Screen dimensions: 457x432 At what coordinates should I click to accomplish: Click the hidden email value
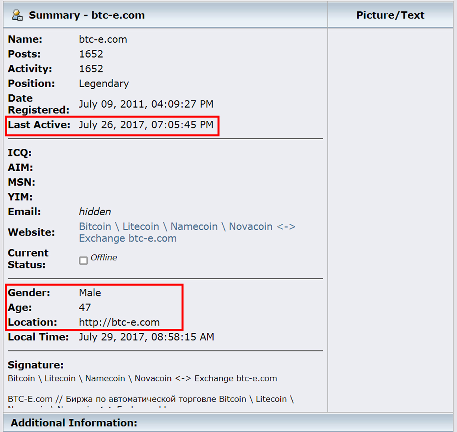pos(95,212)
